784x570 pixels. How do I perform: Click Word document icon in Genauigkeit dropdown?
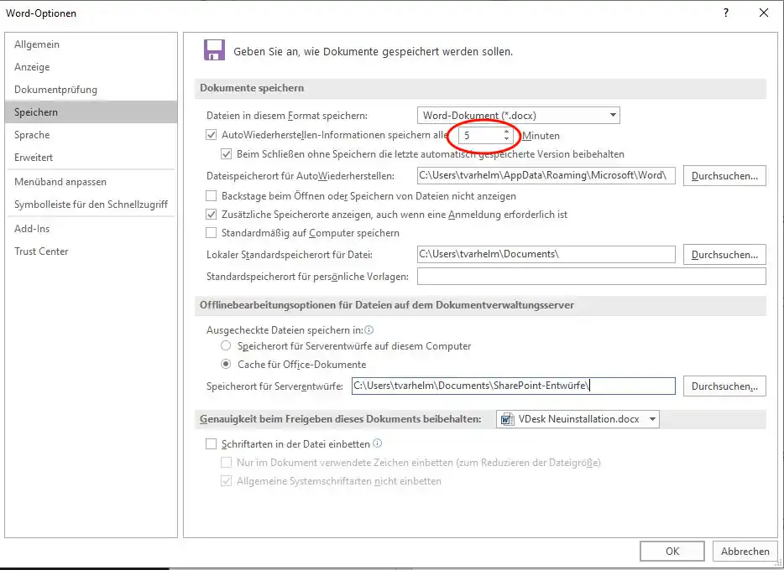[506, 419]
